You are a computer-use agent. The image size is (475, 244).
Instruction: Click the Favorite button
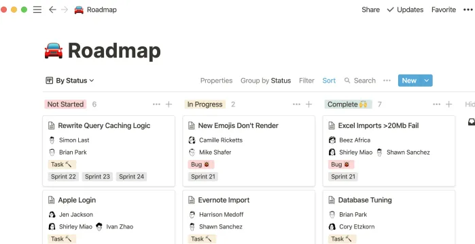[x=444, y=9]
